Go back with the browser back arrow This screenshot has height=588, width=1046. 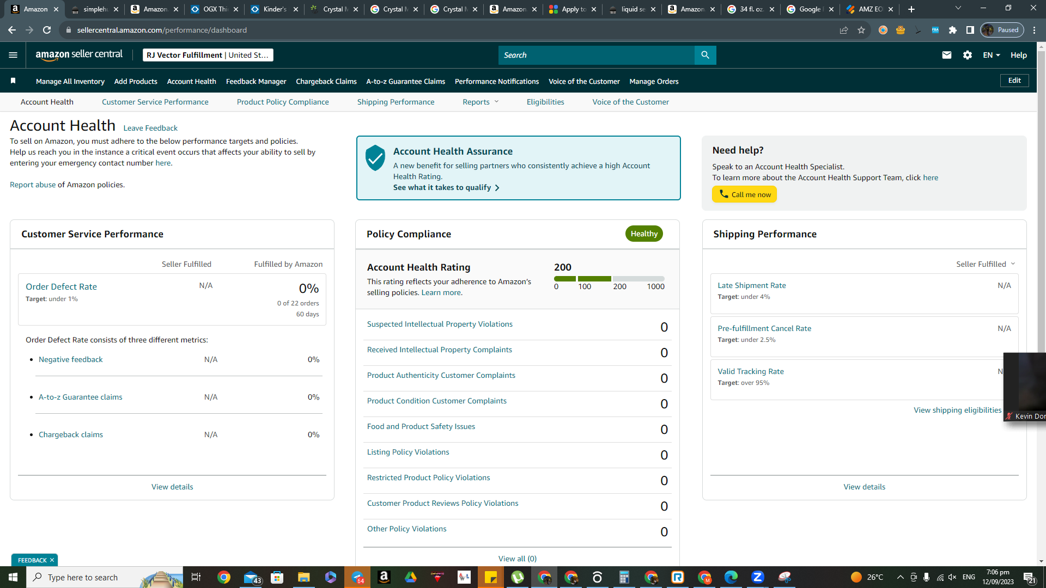point(12,30)
